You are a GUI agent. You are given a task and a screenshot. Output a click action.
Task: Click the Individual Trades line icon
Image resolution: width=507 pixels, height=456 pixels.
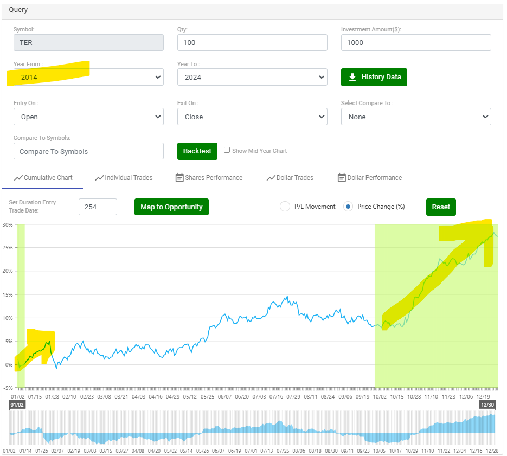click(x=99, y=178)
